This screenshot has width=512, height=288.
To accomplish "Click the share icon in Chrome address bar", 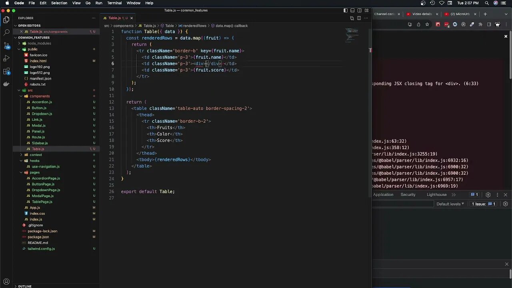I will tap(418, 24).
